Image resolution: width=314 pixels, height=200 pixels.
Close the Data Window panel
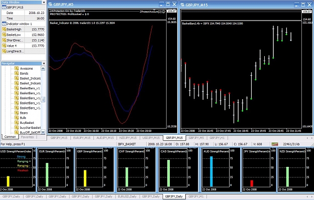coord(44,2)
